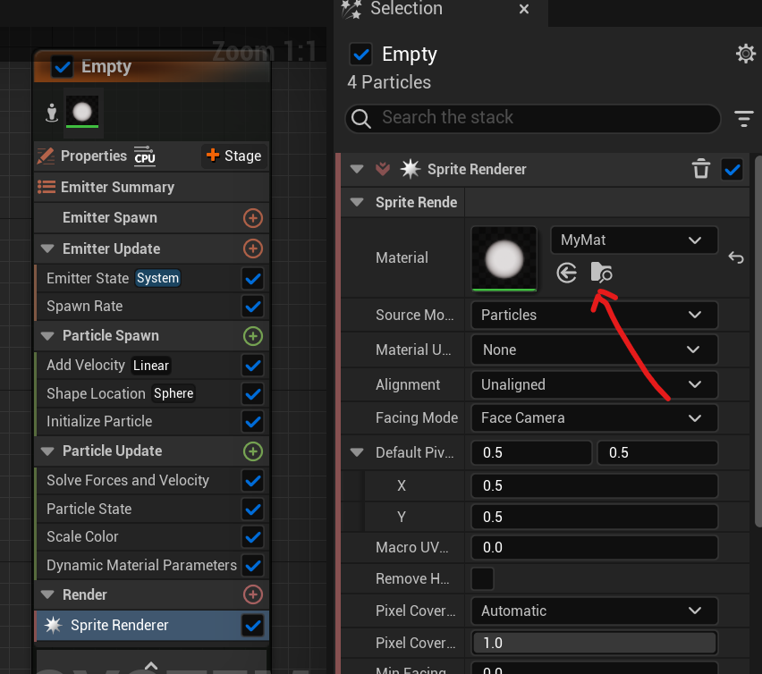This screenshot has width=762, height=674.
Task: Click the red dependency icon beside Sprite Renderer
Action: [383, 169]
